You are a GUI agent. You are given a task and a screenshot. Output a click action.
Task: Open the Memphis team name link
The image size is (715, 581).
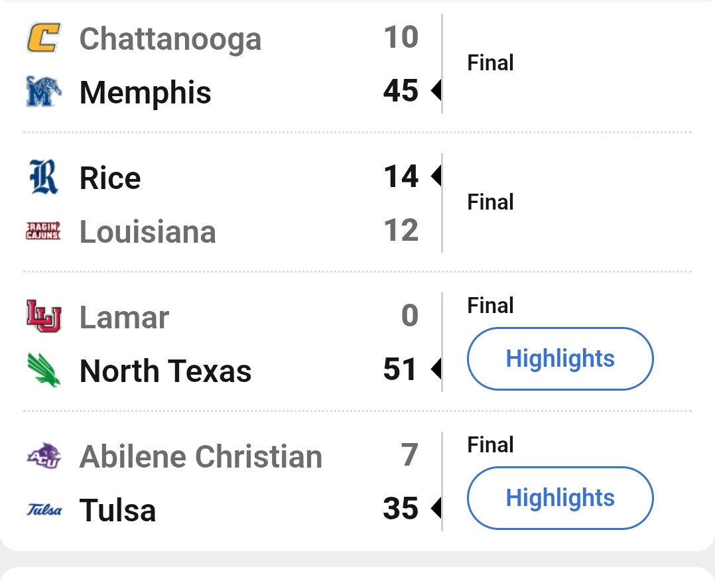point(145,92)
